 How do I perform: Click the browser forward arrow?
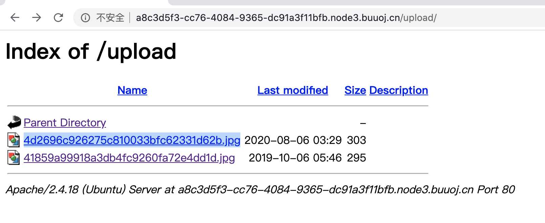[x=37, y=18]
